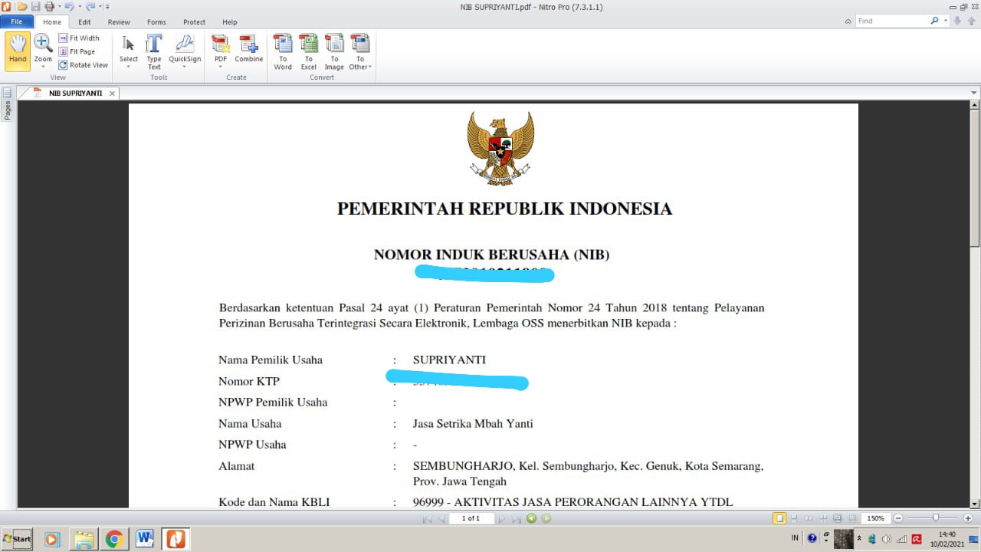Switch to the Edit ribbon tab
The width and height of the screenshot is (981, 552).
84,22
